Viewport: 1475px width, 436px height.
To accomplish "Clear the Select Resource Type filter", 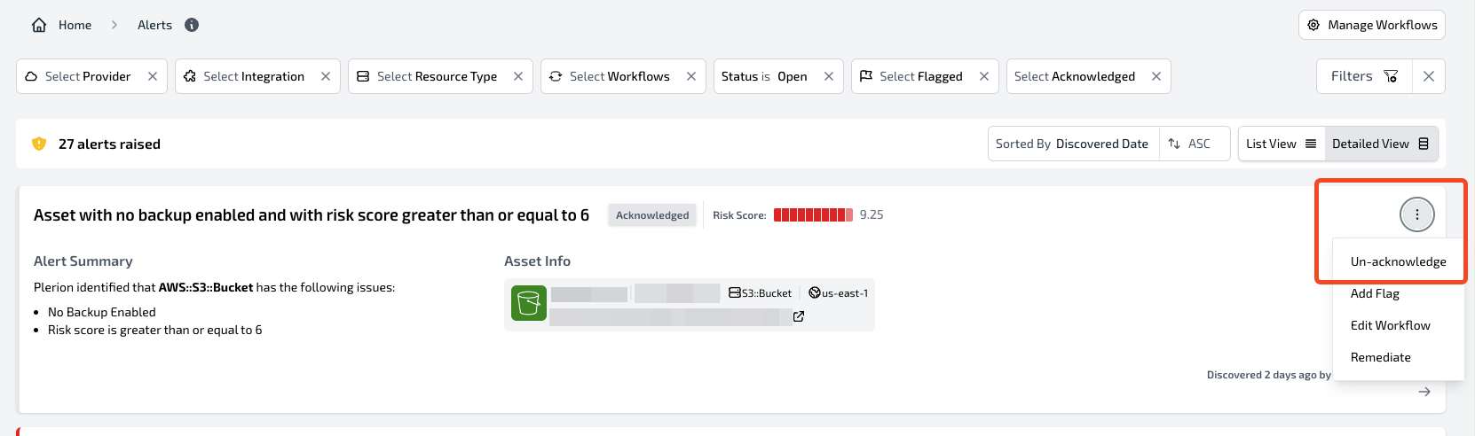I will [x=518, y=76].
